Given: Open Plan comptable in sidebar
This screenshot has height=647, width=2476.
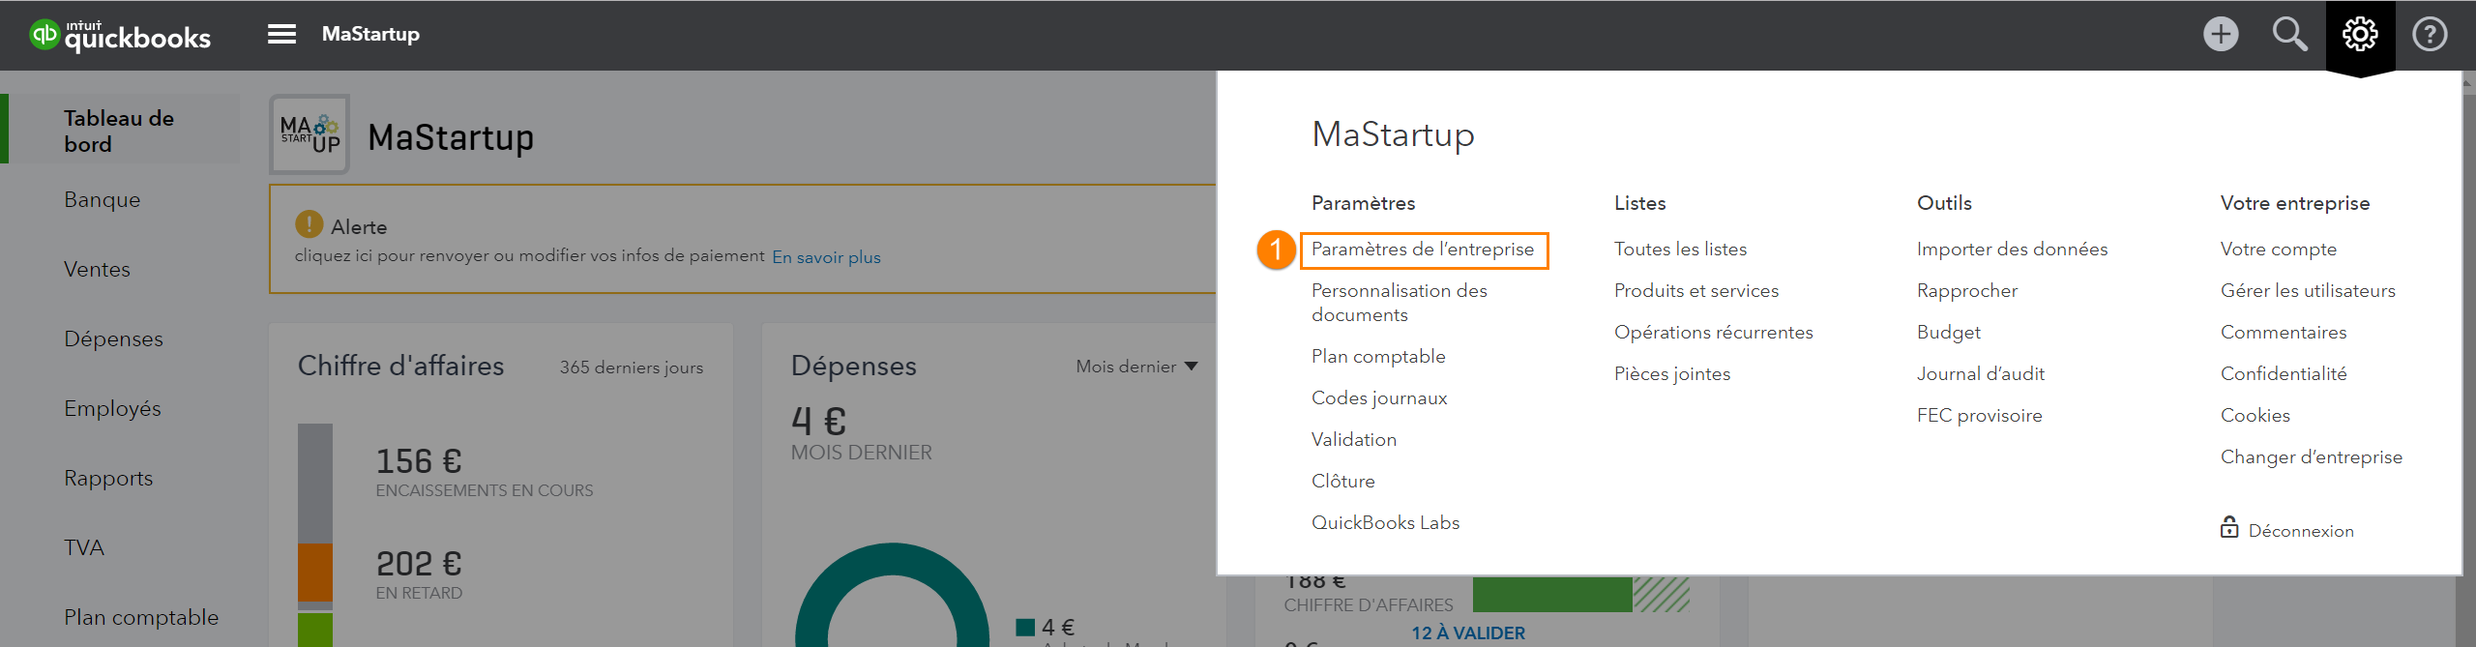Looking at the screenshot, I should tap(141, 617).
